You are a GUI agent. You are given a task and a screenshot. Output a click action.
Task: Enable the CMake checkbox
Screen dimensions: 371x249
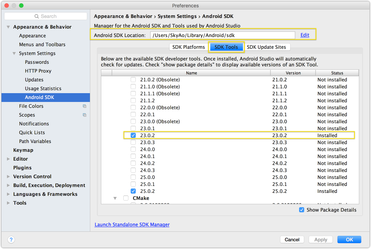pos(126,198)
